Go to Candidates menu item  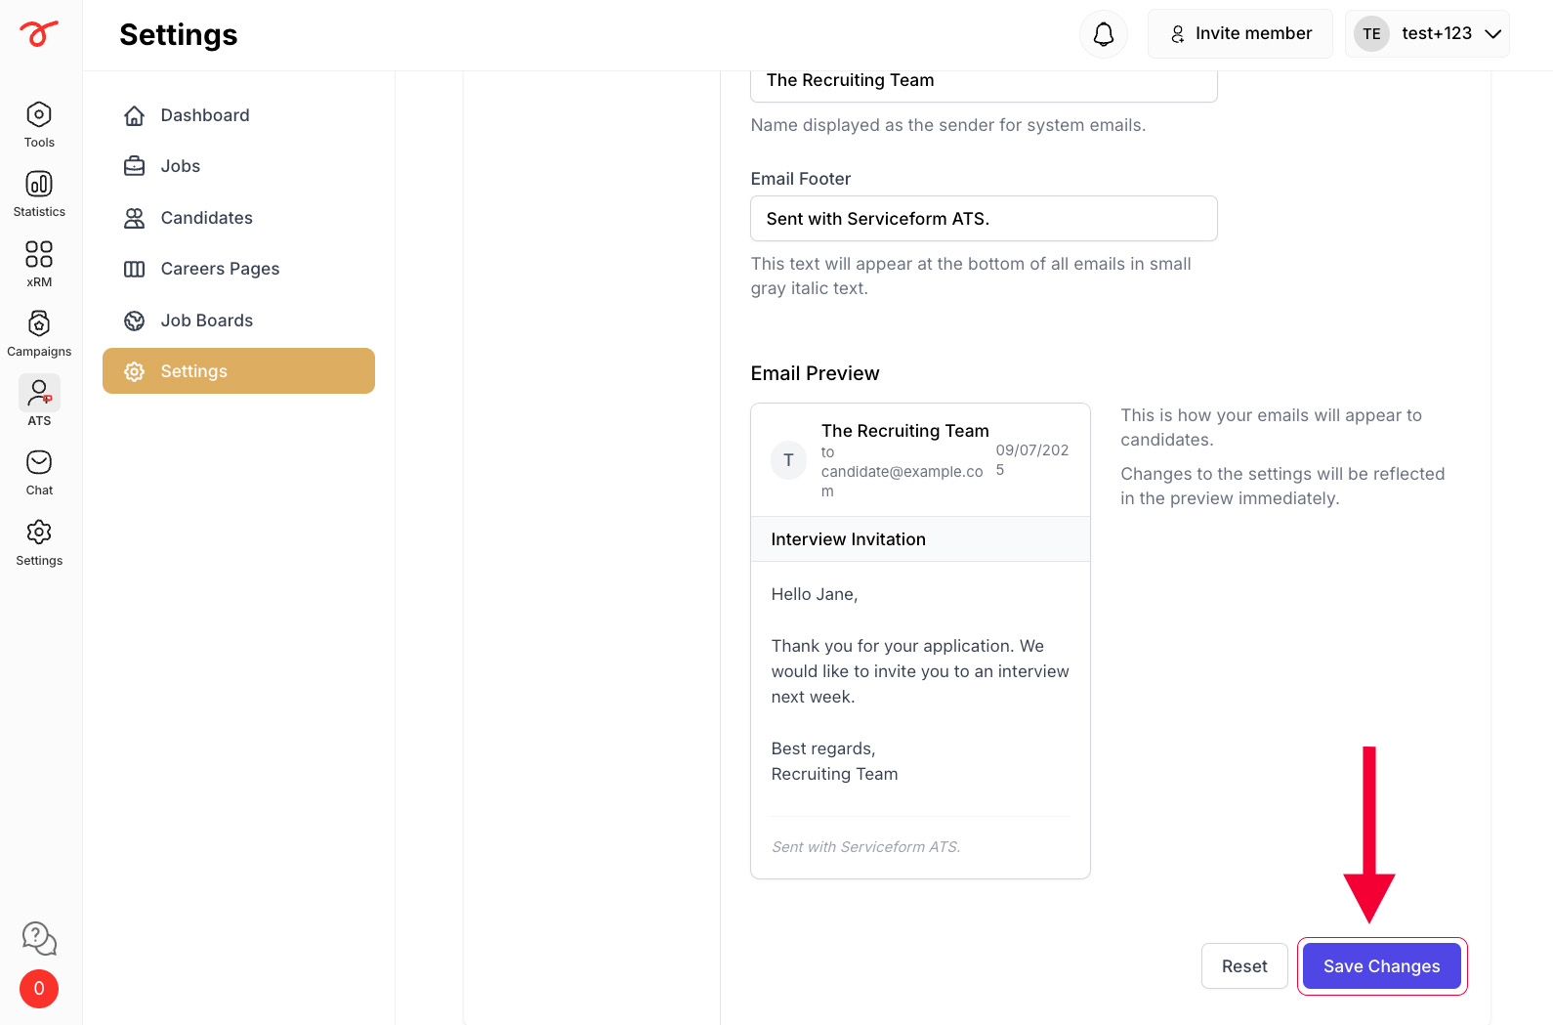(x=238, y=218)
